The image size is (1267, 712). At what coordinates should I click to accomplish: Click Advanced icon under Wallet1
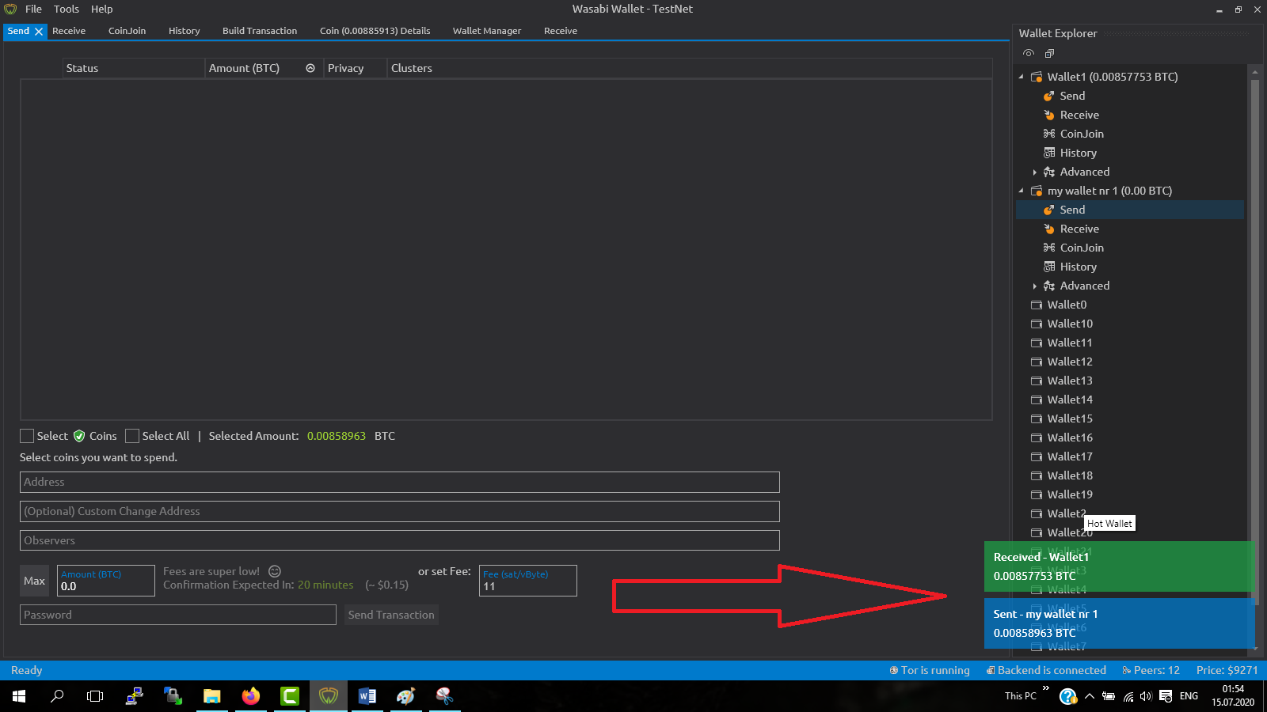tap(1048, 172)
